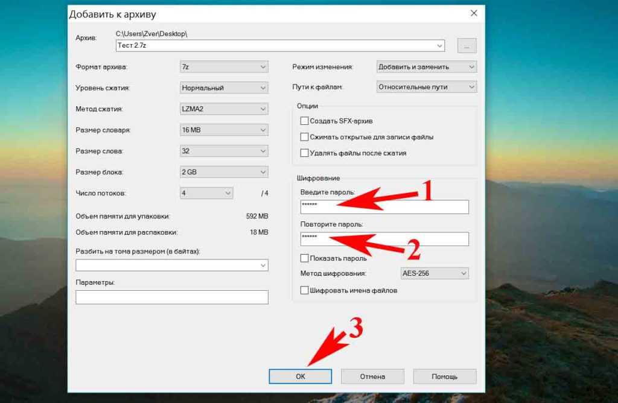Open Формат архива 7z dropdown
618x403 pixels.
(224, 67)
